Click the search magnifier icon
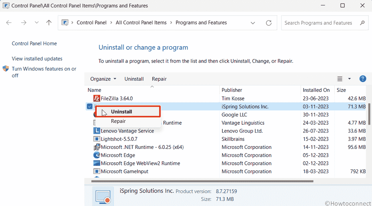This screenshot has width=372, height=206. coord(362,23)
